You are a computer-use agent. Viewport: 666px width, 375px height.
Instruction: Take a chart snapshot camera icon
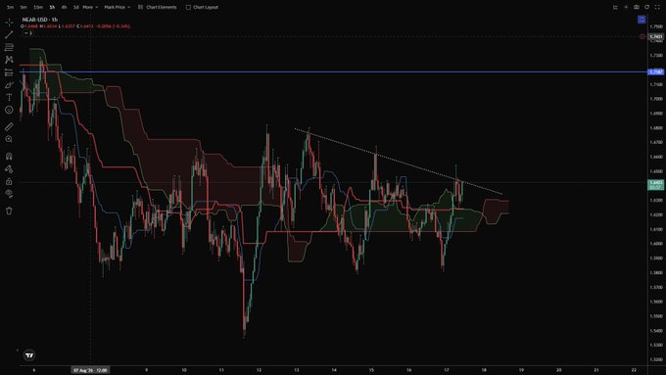[637, 7]
